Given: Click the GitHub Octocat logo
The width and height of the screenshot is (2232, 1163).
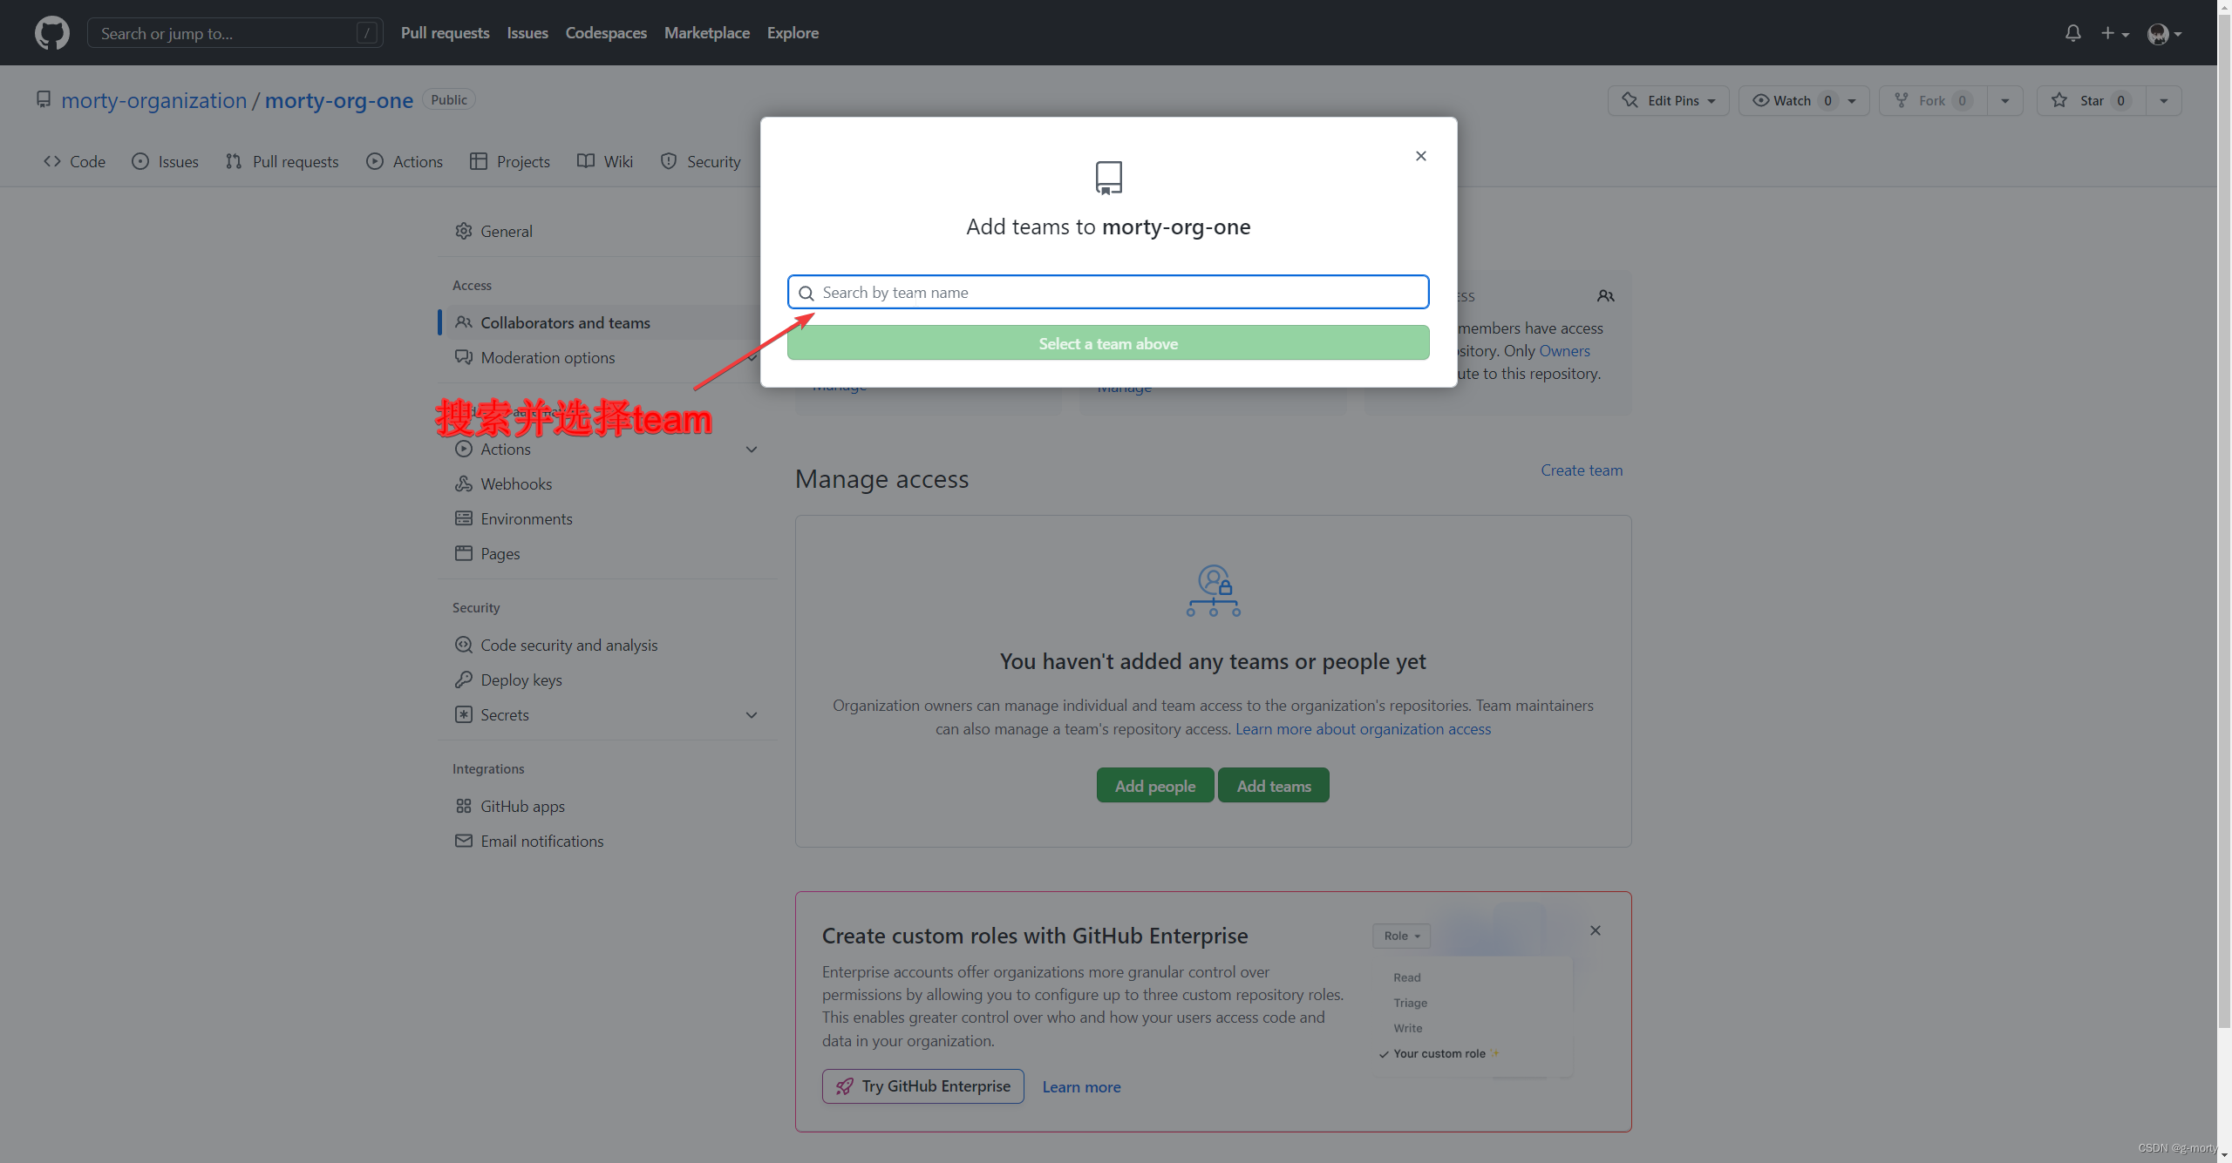Looking at the screenshot, I should click(x=52, y=33).
